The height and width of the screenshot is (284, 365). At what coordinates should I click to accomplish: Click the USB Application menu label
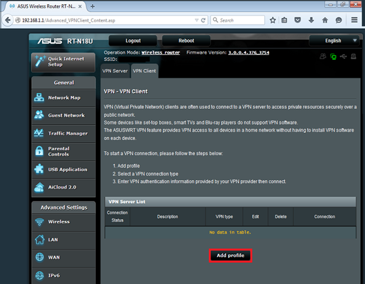(68, 169)
